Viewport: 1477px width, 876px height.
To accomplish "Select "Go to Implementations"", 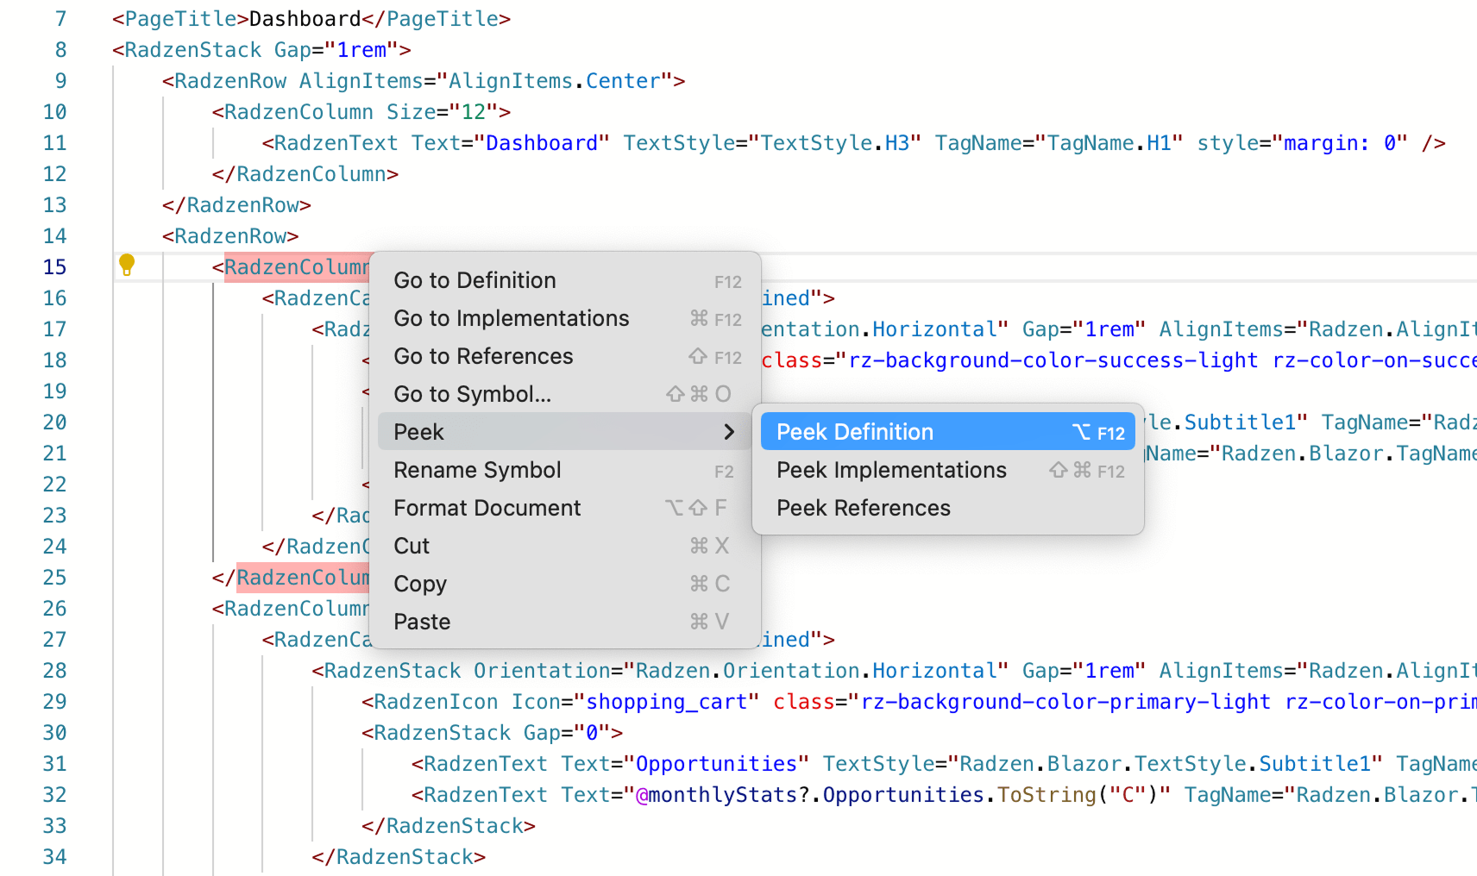I will point(511,318).
